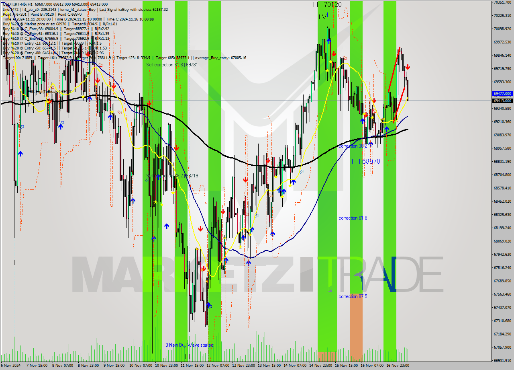
Task: Click the '10 Nov 07:00' time axis label
Action: 141,366
